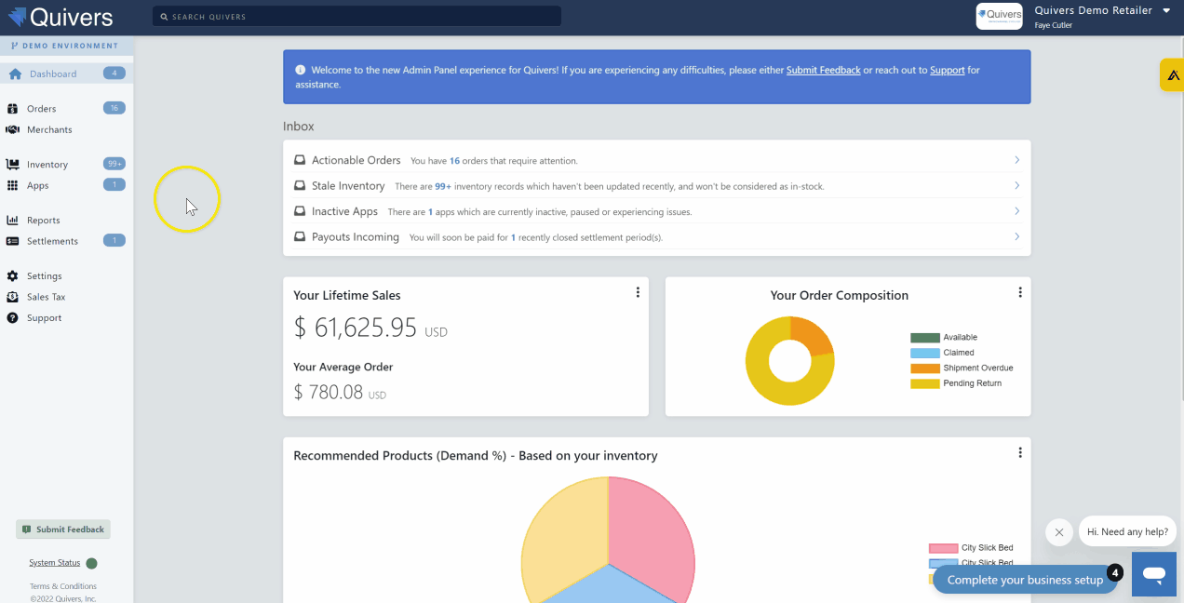Click the Submit Feedback button in sidebar

click(63, 529)
